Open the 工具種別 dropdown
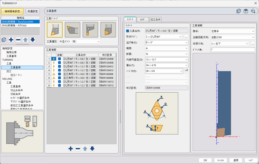This screenshot has height=164, width=259. coord(80,41)
